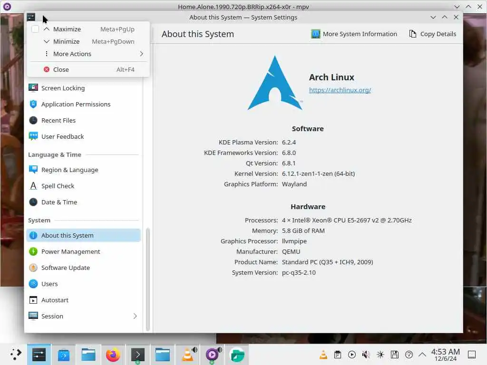Choose Maximize from the window menu
Image resolution: width=487 pixels, height=365 pixels.
[x=88, y=29]
